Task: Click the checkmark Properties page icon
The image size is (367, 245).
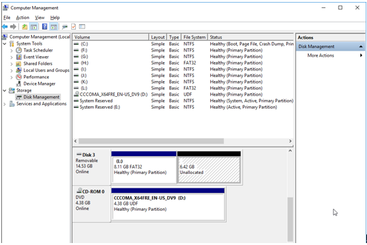Action: click(x=74, y=27)
